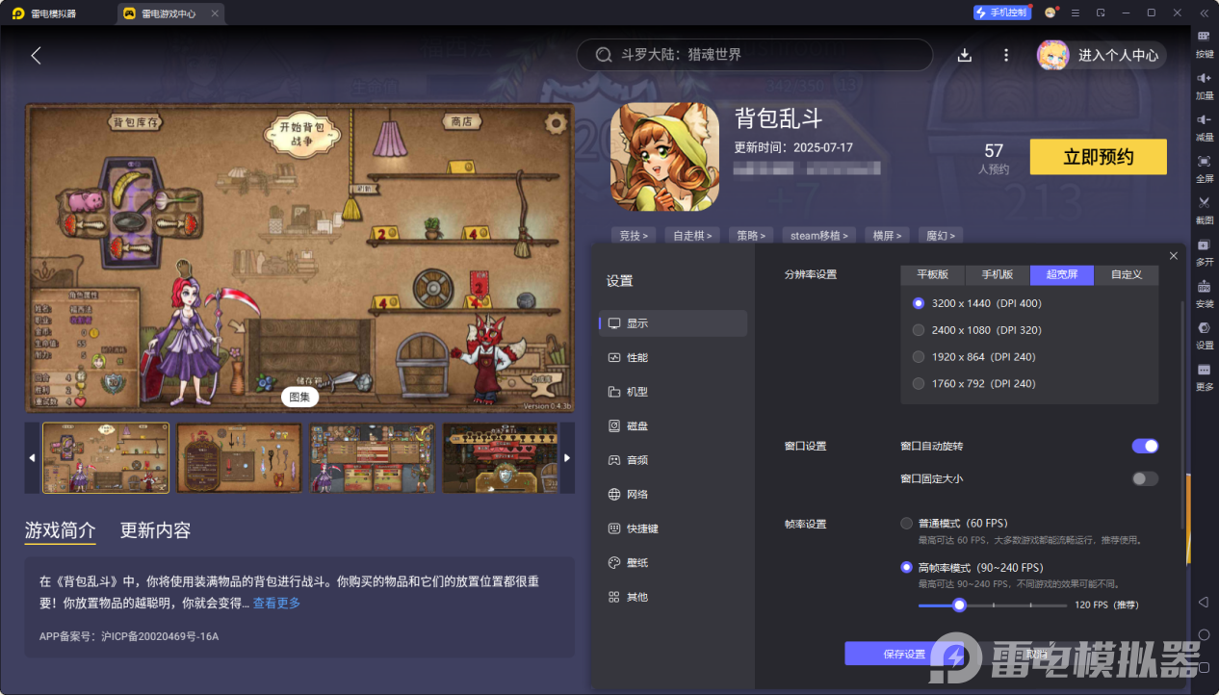The width and height of the screenshot is (1219, 695).
Task: Toggle 窗口自动旋转 switch off
Action: 1145,446
